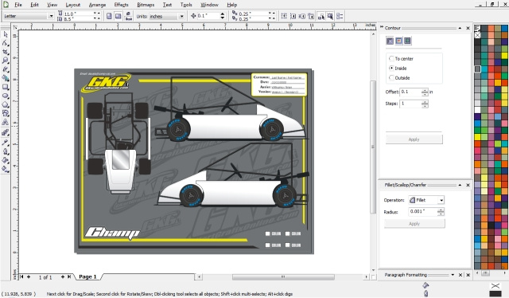Image resolution: width=509 pixels, height=298 pixels.
Task: Open the Contour Steps options icon
Action: pyautogui.click(x=390, y=41)
